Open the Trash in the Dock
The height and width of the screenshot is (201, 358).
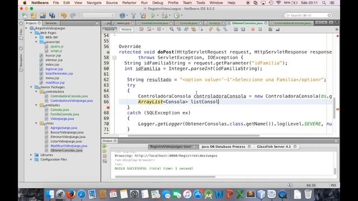308,194
